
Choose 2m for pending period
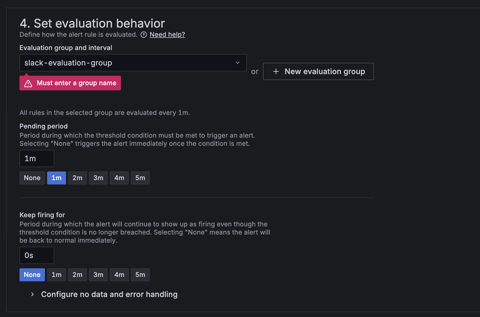(77, 178)
